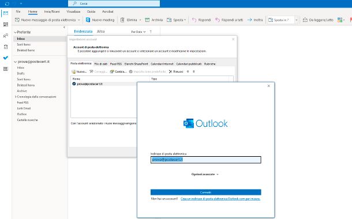Click Nuovo... in account settings

79,71
